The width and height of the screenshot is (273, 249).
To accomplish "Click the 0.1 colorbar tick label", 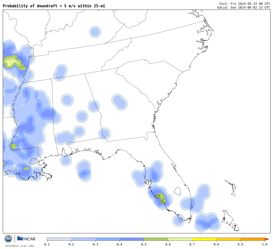I will coord(47,244).
